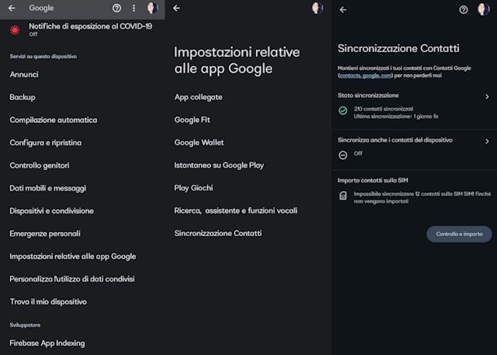Image resolution: width=497 pixels, height=355 pixels.
Task: Tap the profile avatar on app settings screen
Action: [x=317, y=8]
